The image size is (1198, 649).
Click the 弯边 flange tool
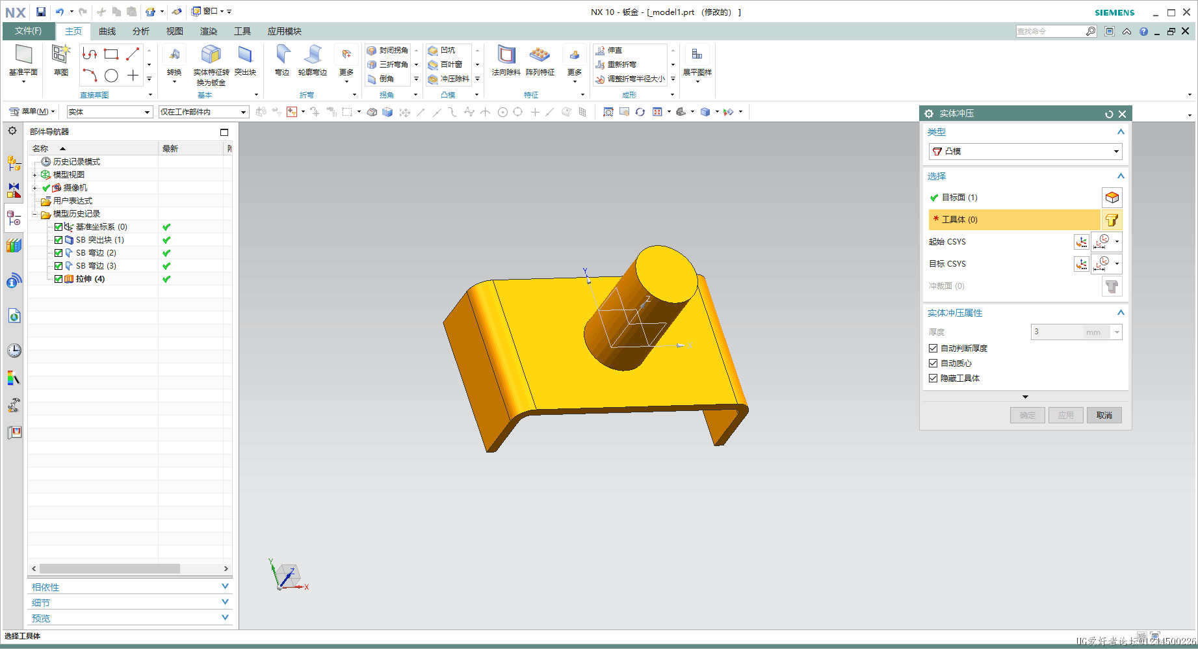(282, 61)
